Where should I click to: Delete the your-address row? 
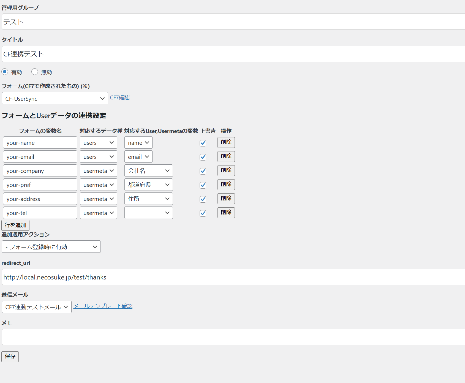[x=226, y=199]
